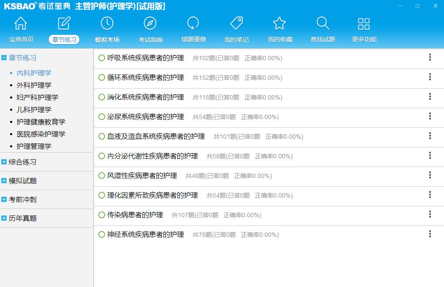The image size is (444, 287).
Task: Open 更多功能 grid icon
Action: click(364, 24)
